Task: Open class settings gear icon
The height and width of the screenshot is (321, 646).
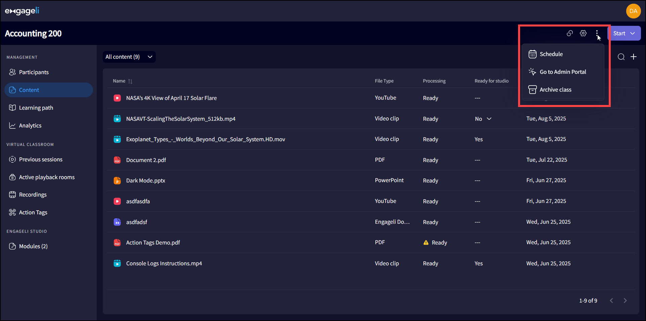Action: 583,33
